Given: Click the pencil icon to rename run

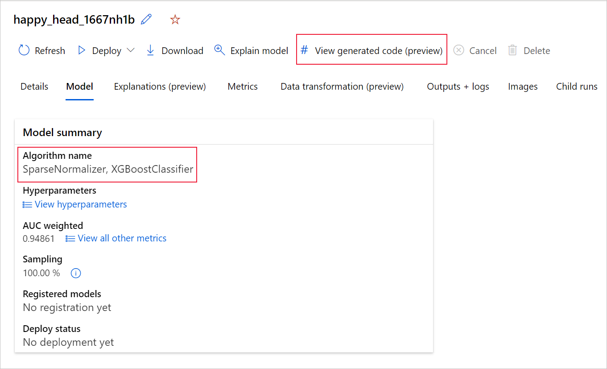Looking at the screenshot, I should (145, 19).
